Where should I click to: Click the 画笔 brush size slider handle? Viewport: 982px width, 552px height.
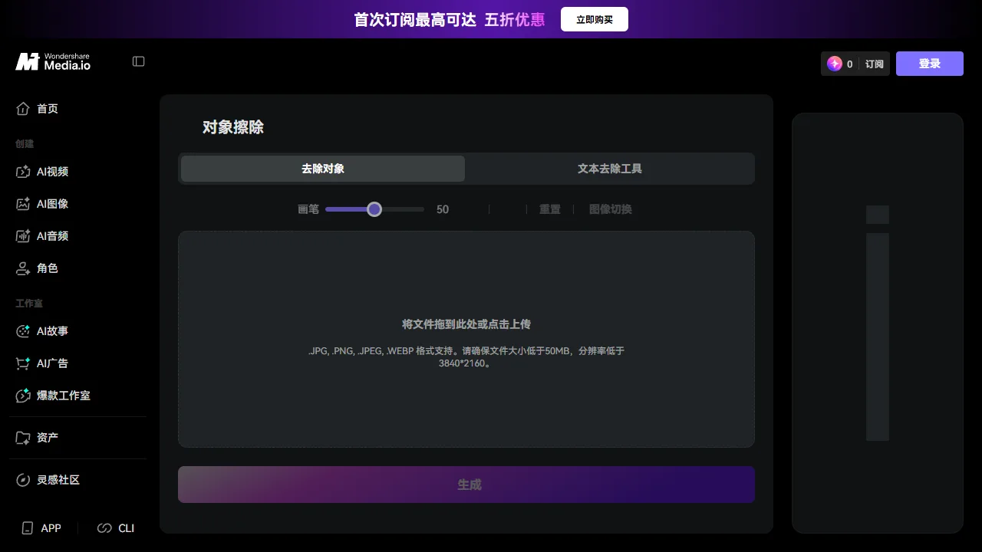click(x=374, y=209)
